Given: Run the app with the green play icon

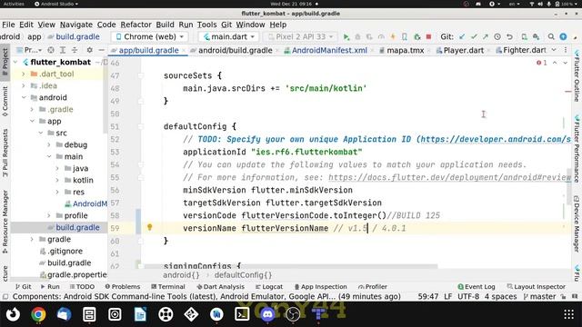Looking at the screenshot, I should pos(346,36).
